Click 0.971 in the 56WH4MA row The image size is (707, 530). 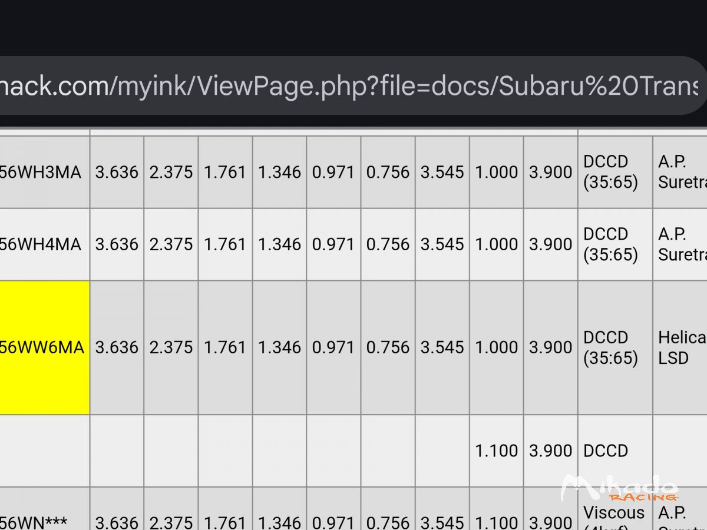click(x=333, y=244)
